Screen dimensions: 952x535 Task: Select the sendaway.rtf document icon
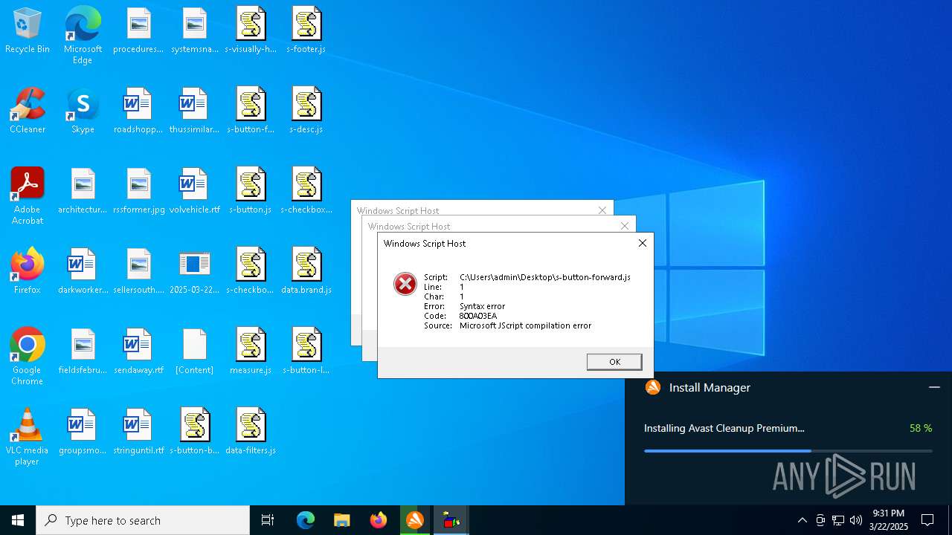(138, 352)
